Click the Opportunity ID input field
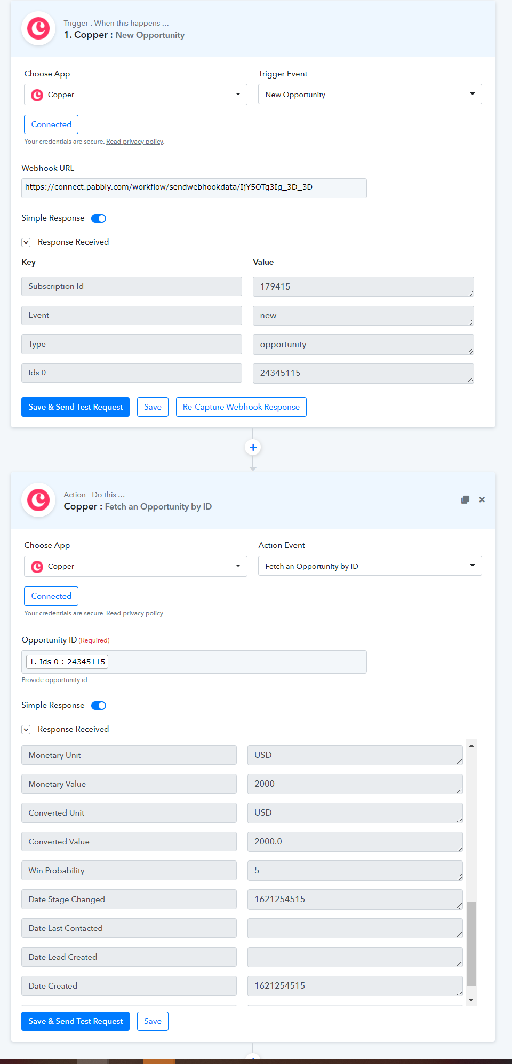512x1064 pixels. (x=194, y=662)
